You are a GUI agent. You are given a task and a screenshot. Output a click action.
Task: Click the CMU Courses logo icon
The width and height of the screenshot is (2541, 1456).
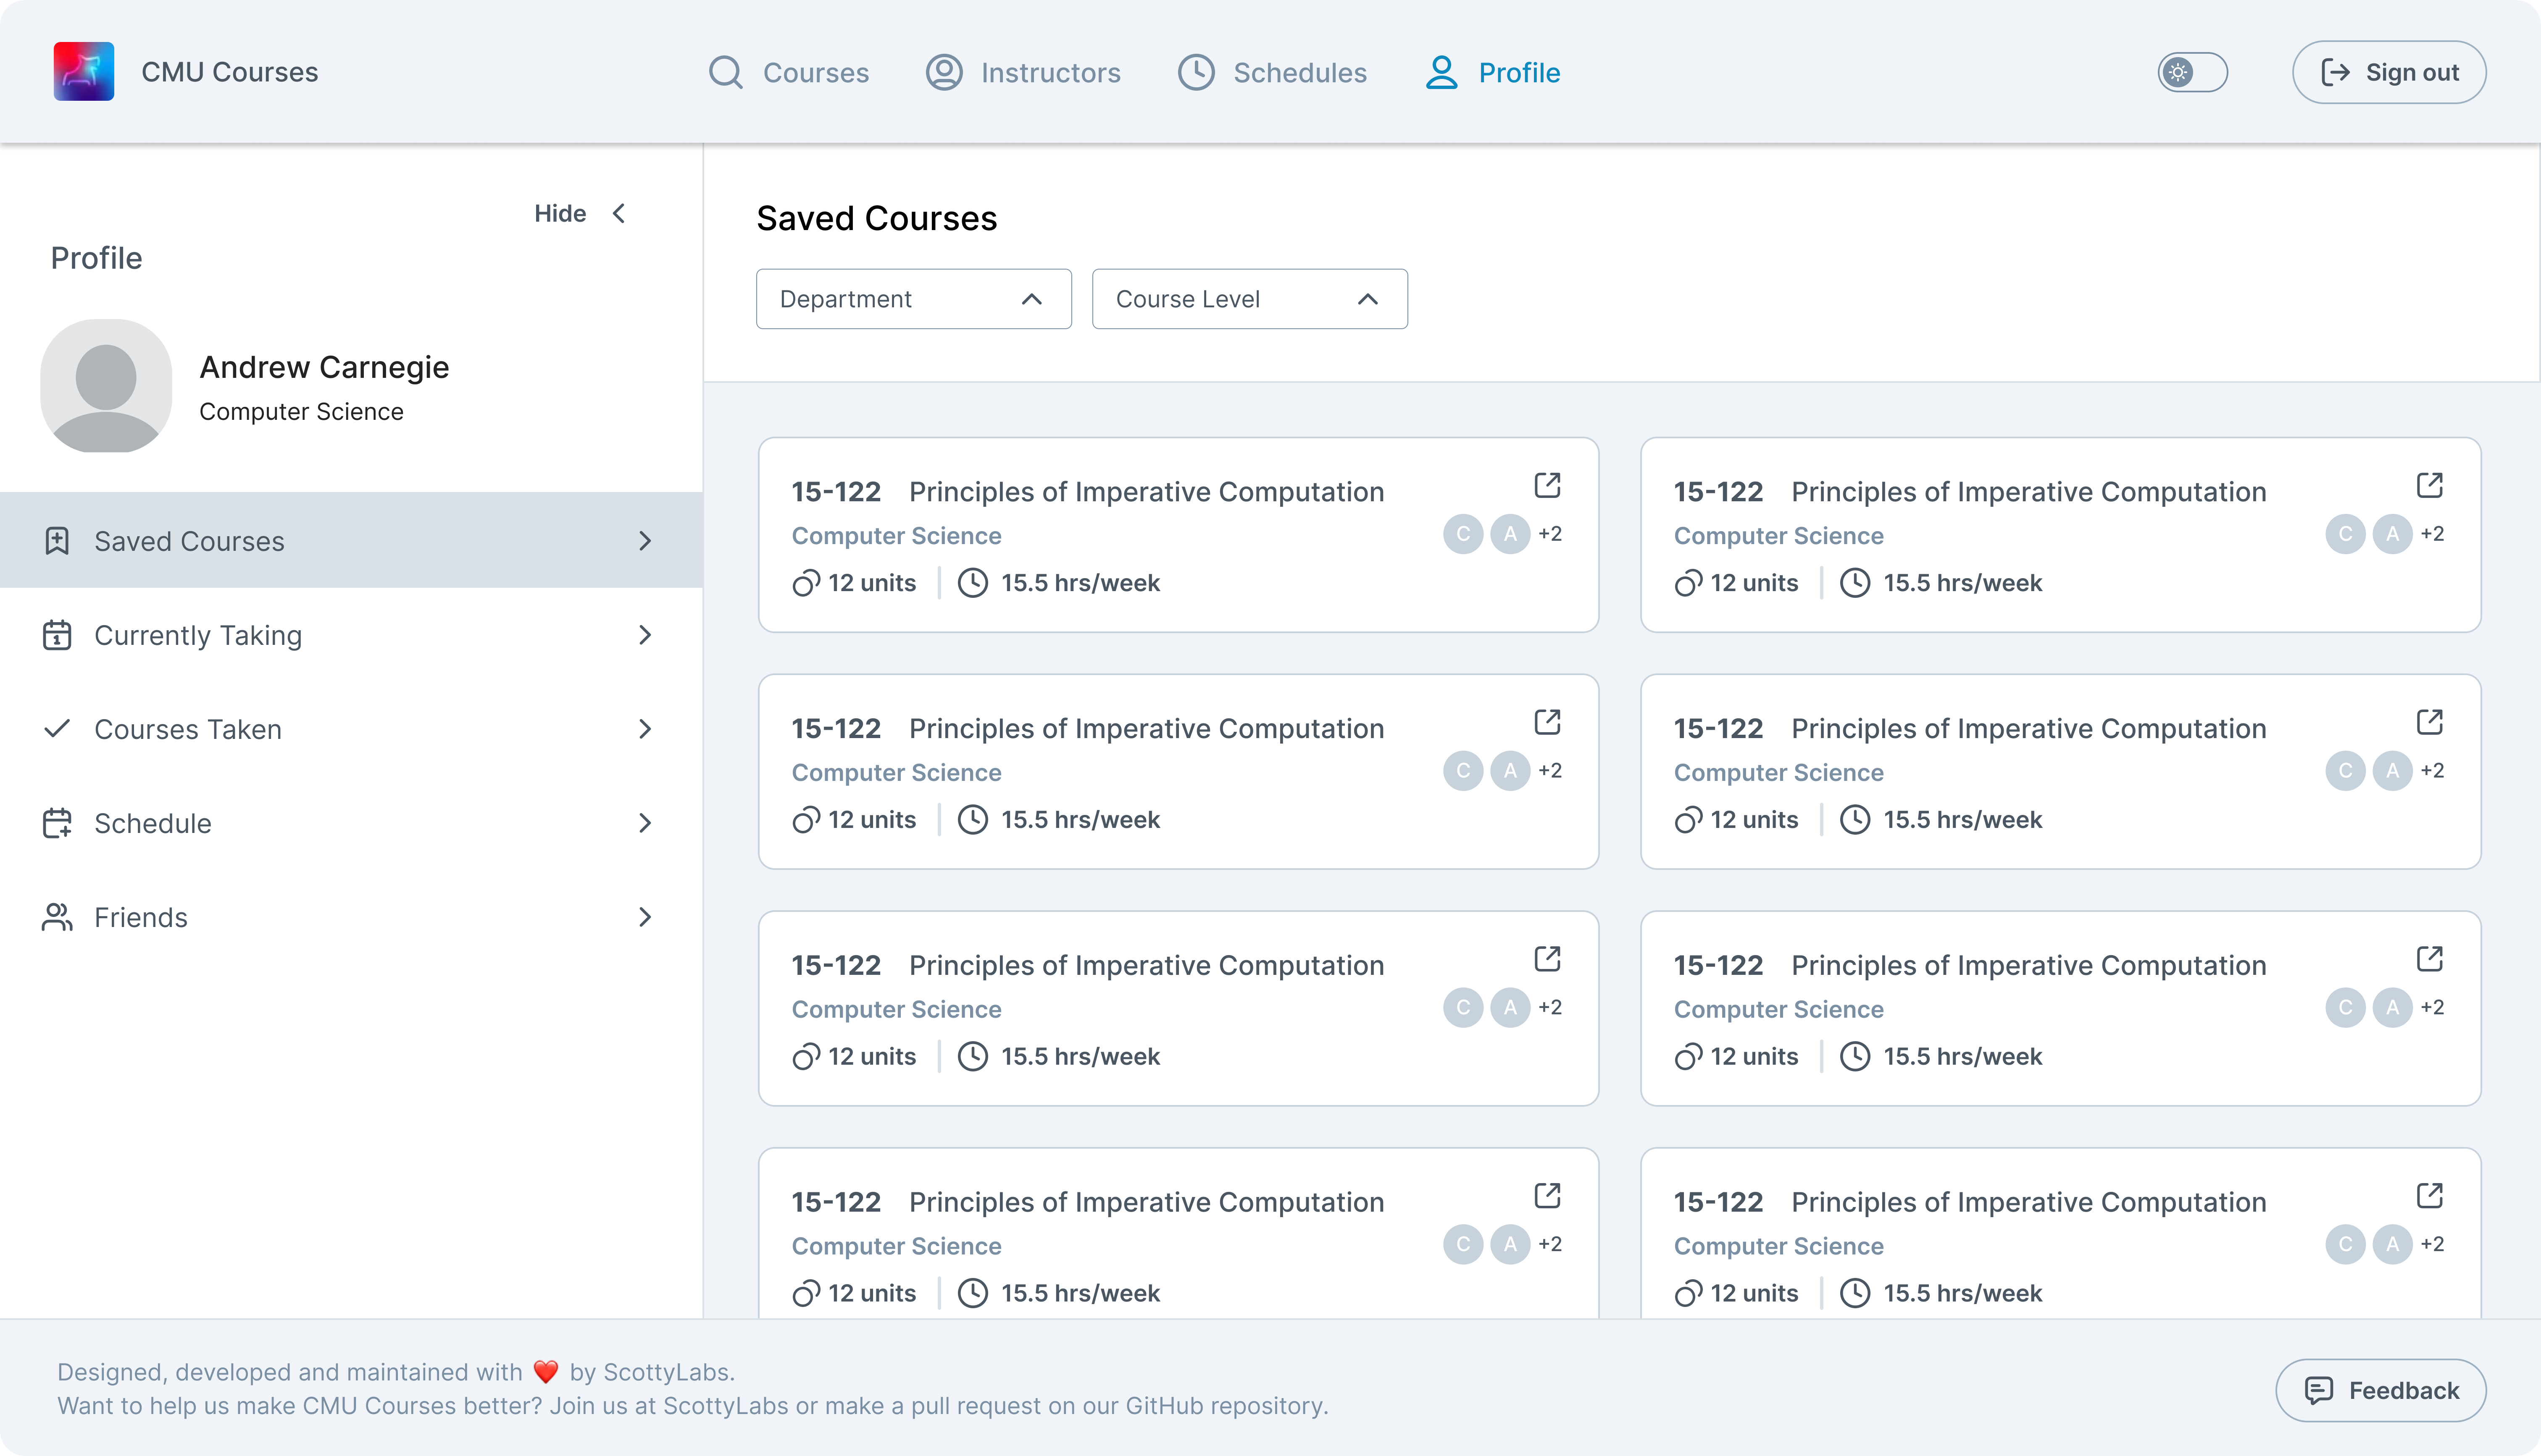(84, 71)
